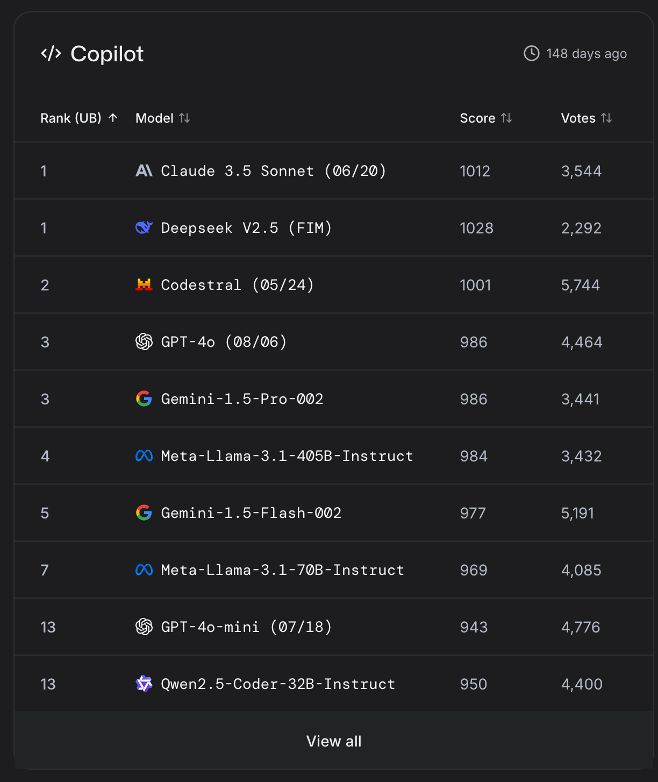Screen dimensions: 658x782
Task: Click the clock icon near 148 days ago
Action: 531,54
